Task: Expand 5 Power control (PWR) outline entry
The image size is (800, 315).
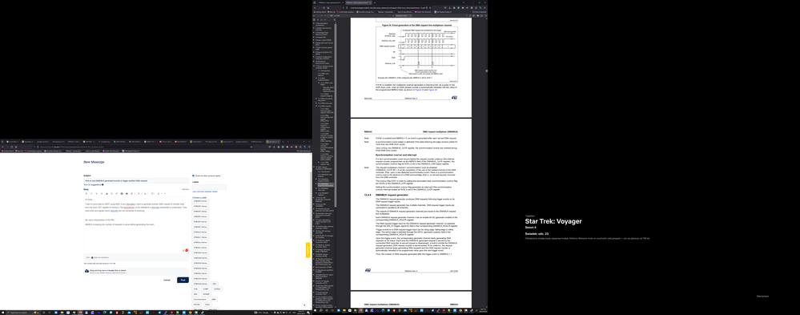Action: point(314,40)
